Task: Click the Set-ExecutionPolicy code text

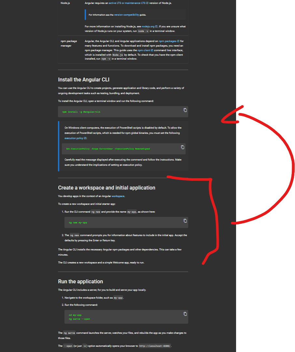Action: pos(108,149)
